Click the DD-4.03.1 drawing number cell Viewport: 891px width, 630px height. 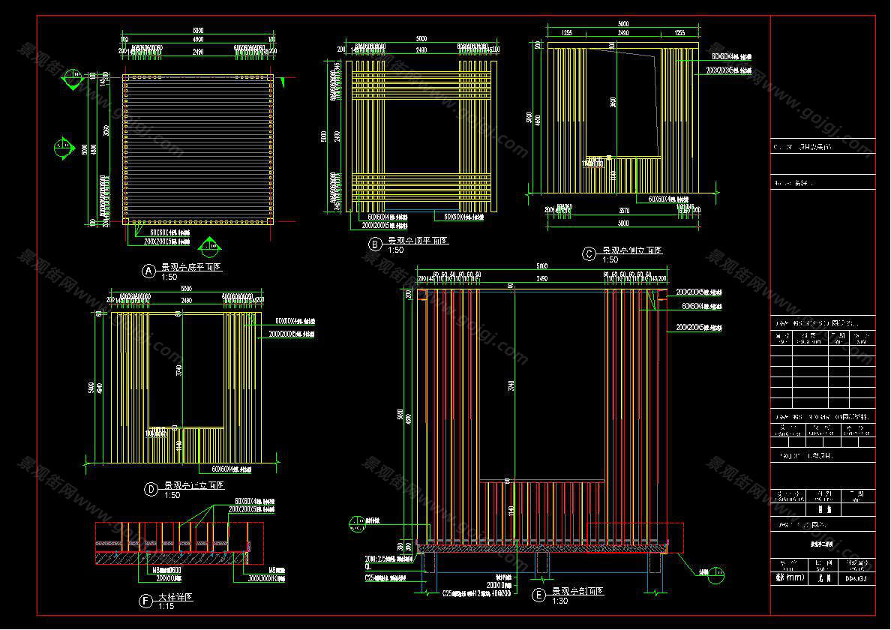[x=856, y=578]
